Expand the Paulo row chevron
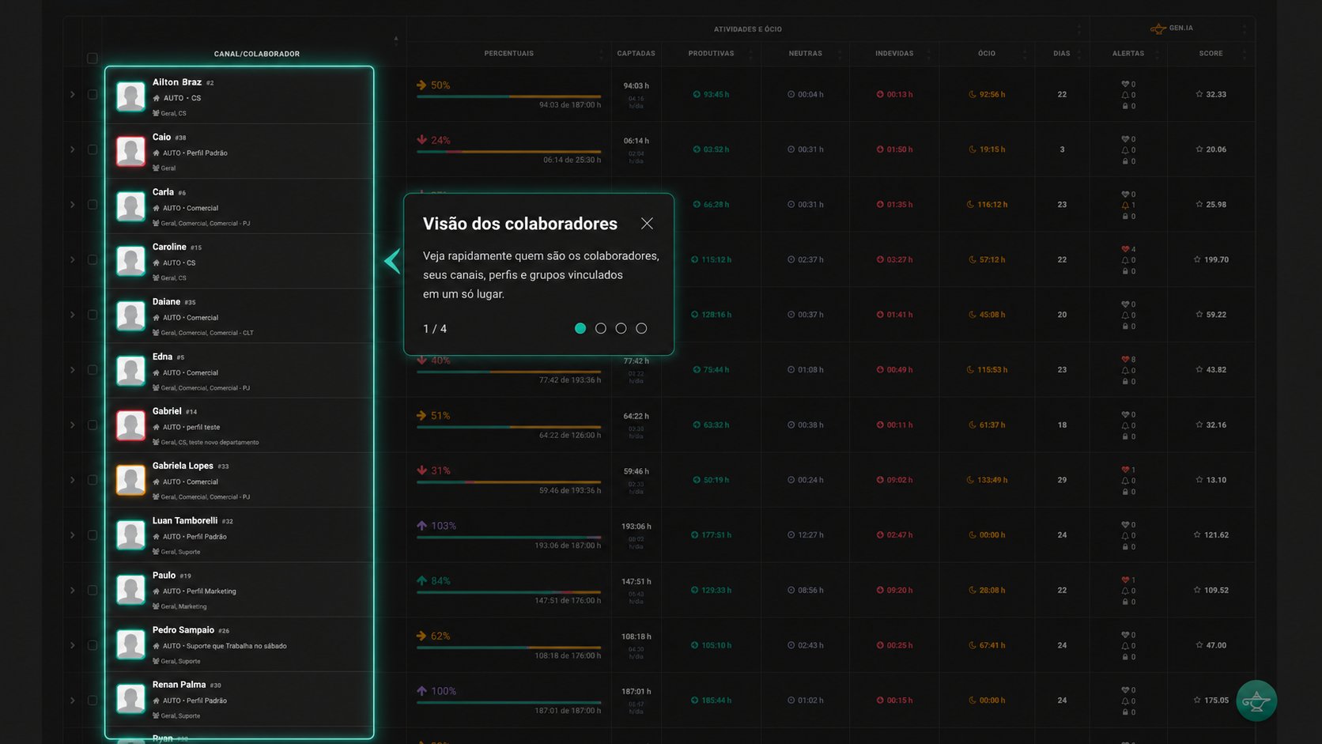This screenshot has width=1322, height=744. pos(73,591)
